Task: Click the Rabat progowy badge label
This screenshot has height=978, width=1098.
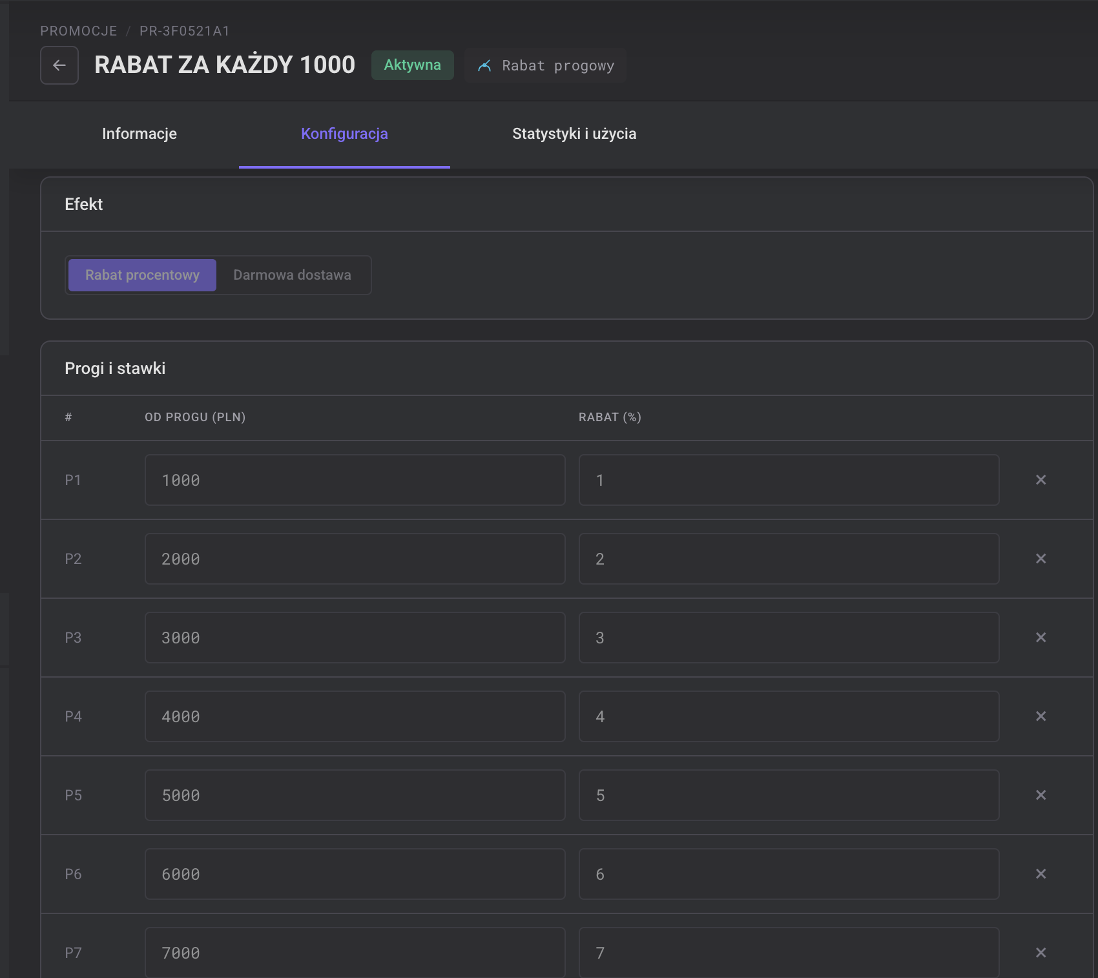Action: pyautogui.click(x=558, y=66)
